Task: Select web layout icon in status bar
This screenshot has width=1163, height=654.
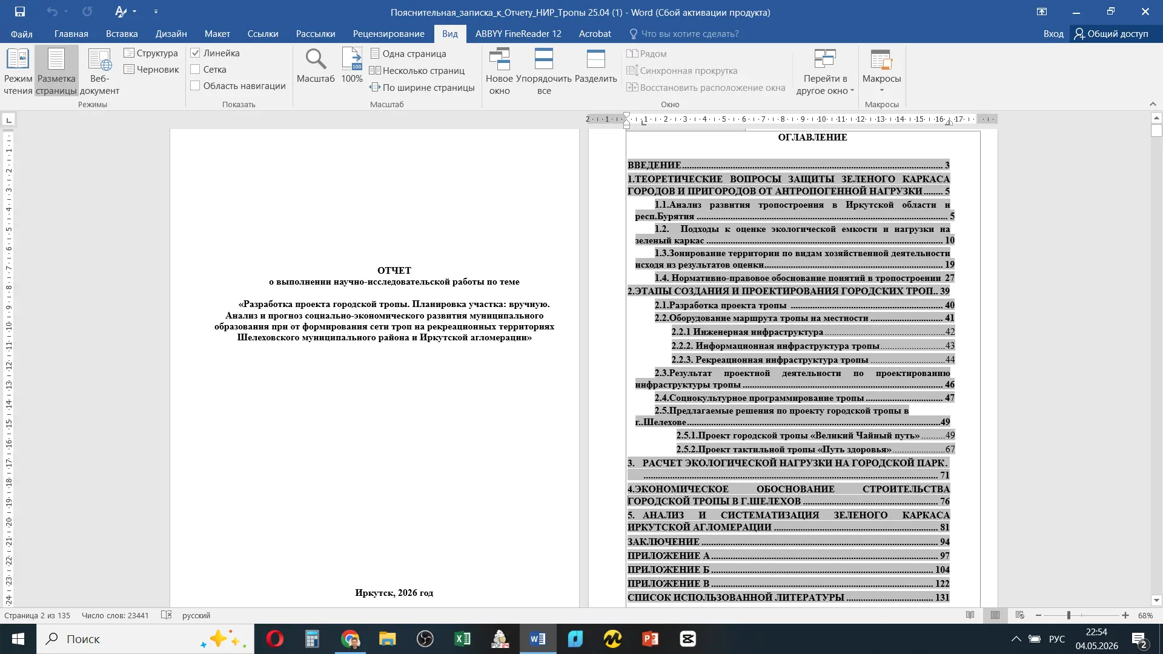Action: (x=1020, y=615)
